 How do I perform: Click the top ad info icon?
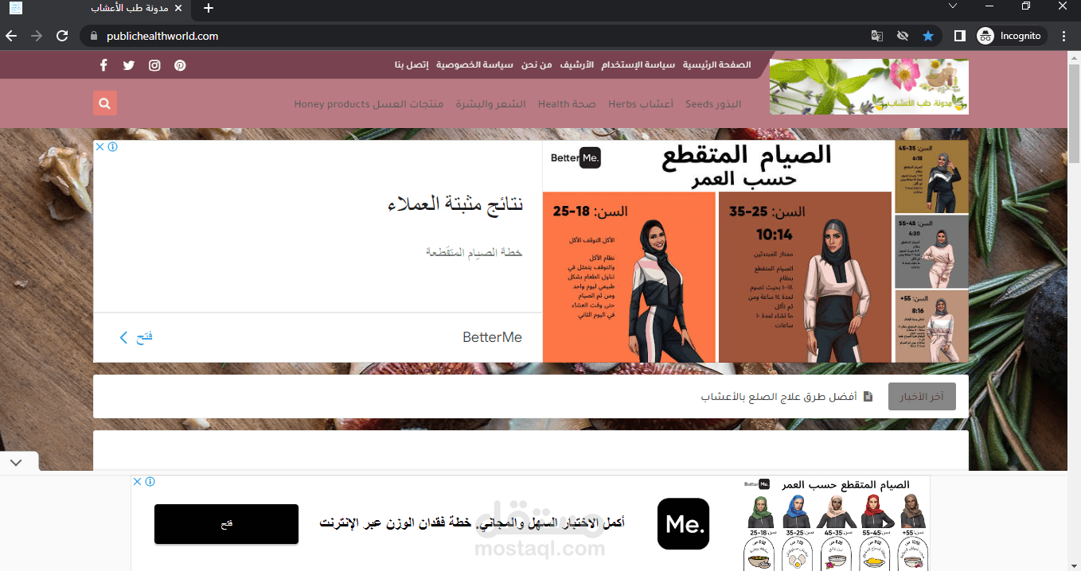pos(113,147)
